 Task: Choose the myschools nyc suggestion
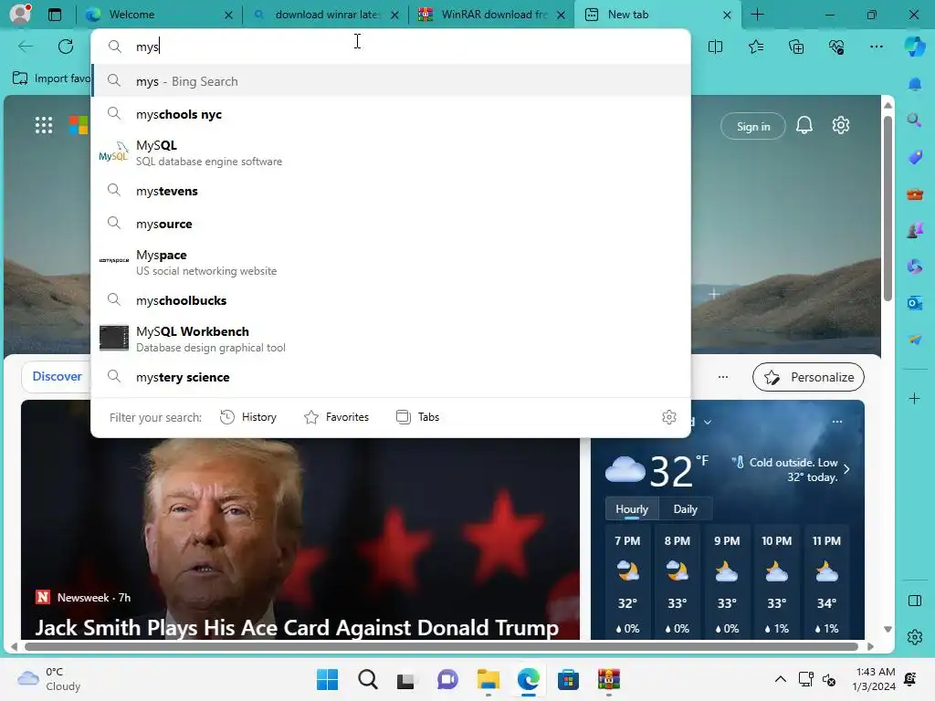pos(391,114)
